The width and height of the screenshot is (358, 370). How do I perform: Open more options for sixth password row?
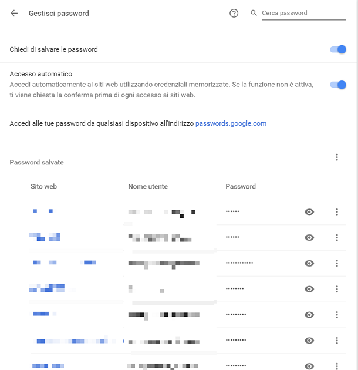click(x=337, y=340)
